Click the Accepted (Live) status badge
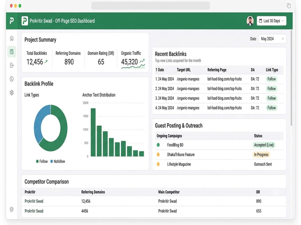The image size is (301, 225). (x=264, y=145)
